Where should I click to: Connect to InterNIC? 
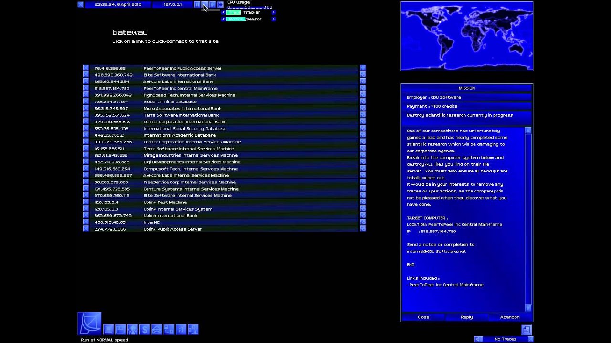[223, 222]
